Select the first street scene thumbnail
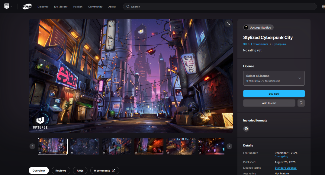Viewport: 325px width, 175px height. point(53,146)
